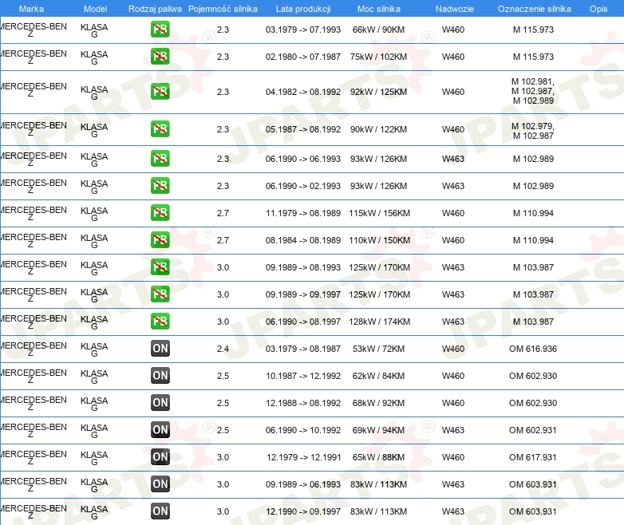Click the 05.1987 -> 08.1992 production years cell
The image size is (624, 525).
(303, 129)
